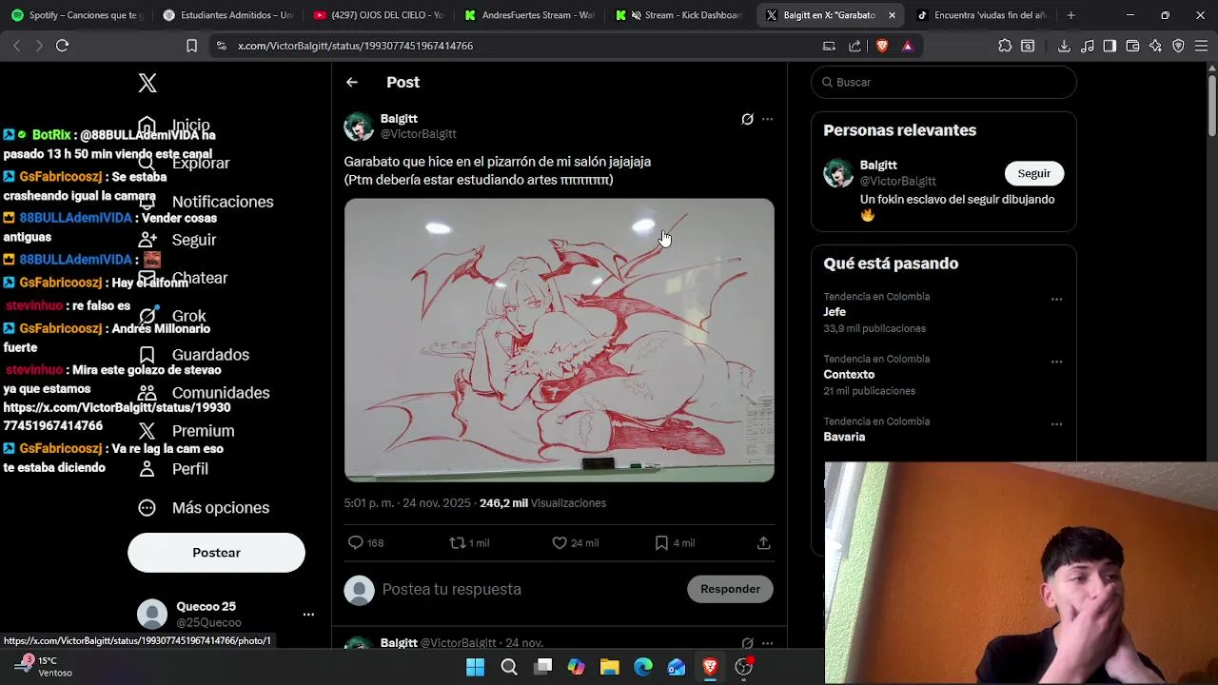1218x685 pixels.
Task: Switch to the AndresFuertes Stream tab
Action: tap(529, 15)
